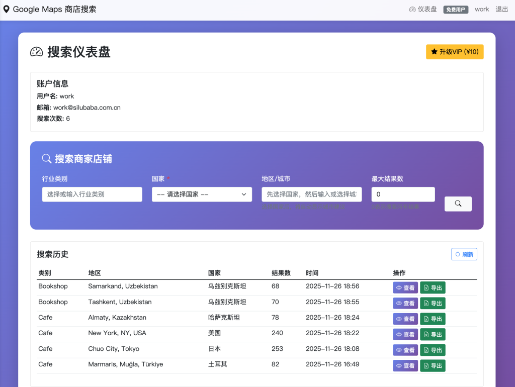Click the 地区/城市 city combo field
Viewport: 515px width, 387px height.
coord(311,195)
